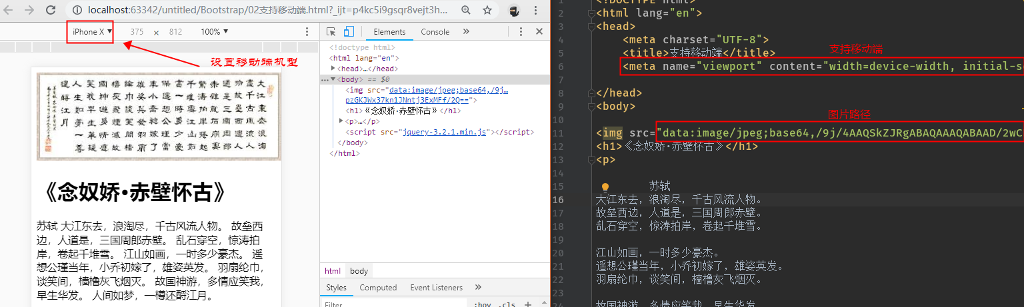Click the intention lightbulb in editor
The height and width of the screenshot is (307, 1024).
605,188
